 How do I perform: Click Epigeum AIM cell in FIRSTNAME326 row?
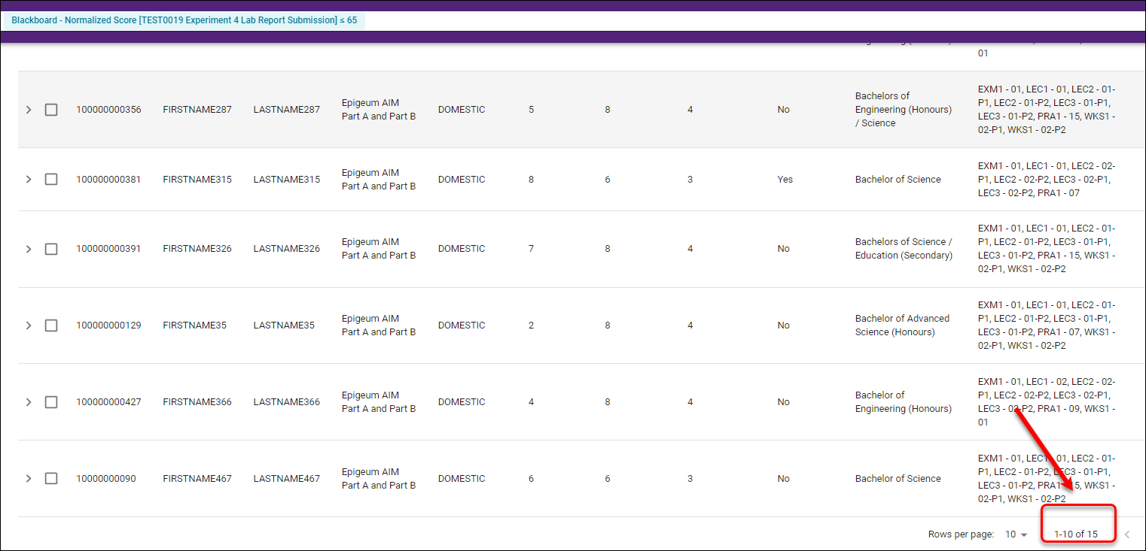pos(378,249)
